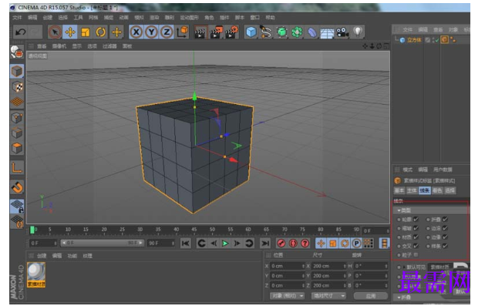Click the green generator cube icon

(x=281, y=32)
